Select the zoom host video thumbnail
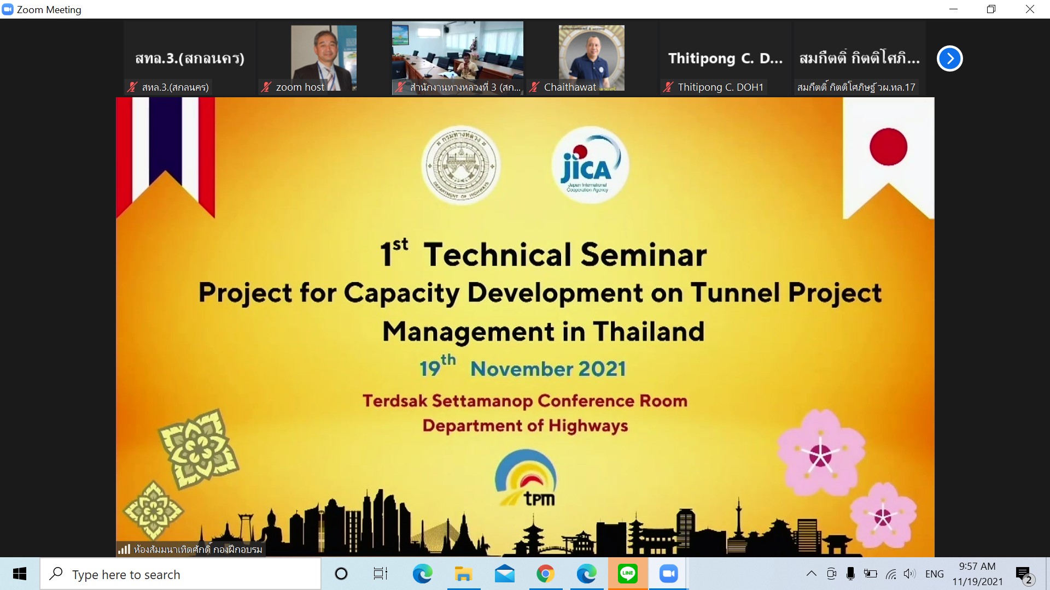 point(323,57)
